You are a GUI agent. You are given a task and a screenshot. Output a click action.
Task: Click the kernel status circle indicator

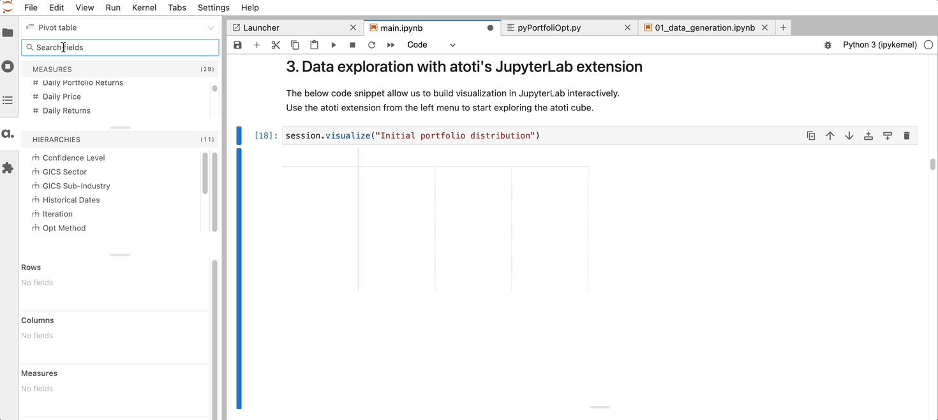point(928,45)
